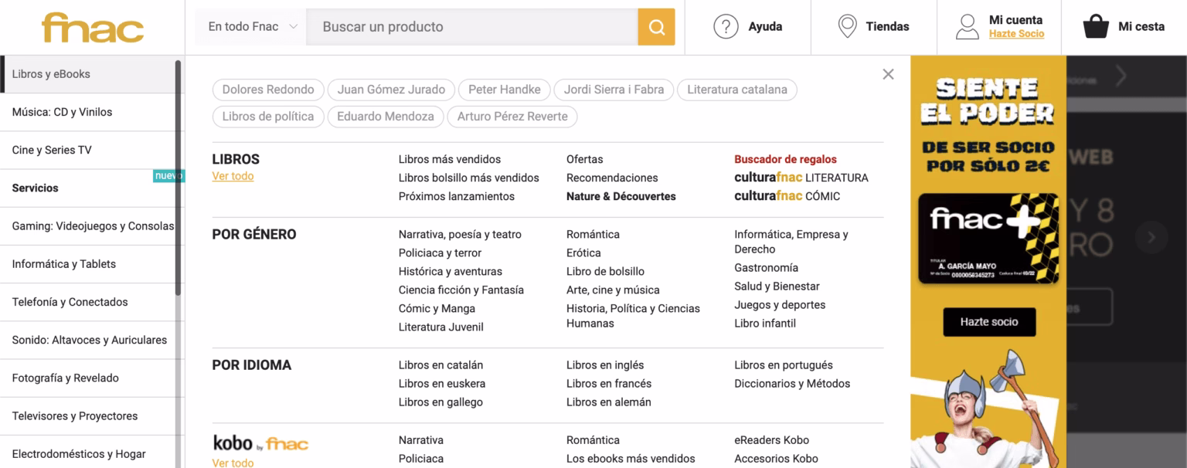This screenshot has height=468, width=1187.
Task: Open Policiaca y terror genre
Action: pyautogui.click(x=440, y=253)
